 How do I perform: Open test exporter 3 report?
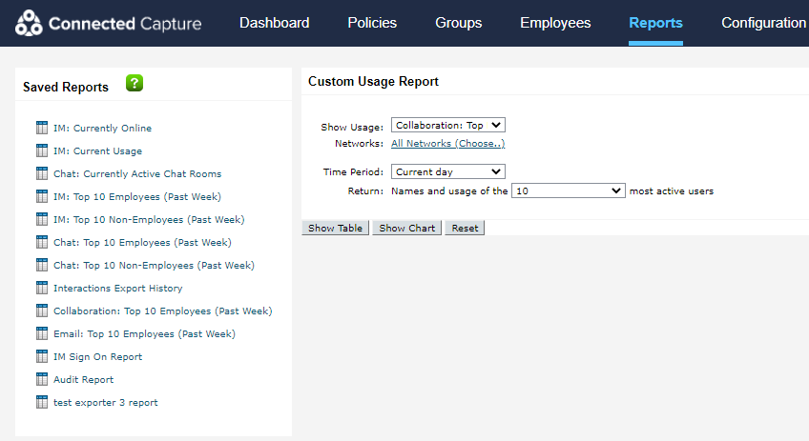pos(106,402)
